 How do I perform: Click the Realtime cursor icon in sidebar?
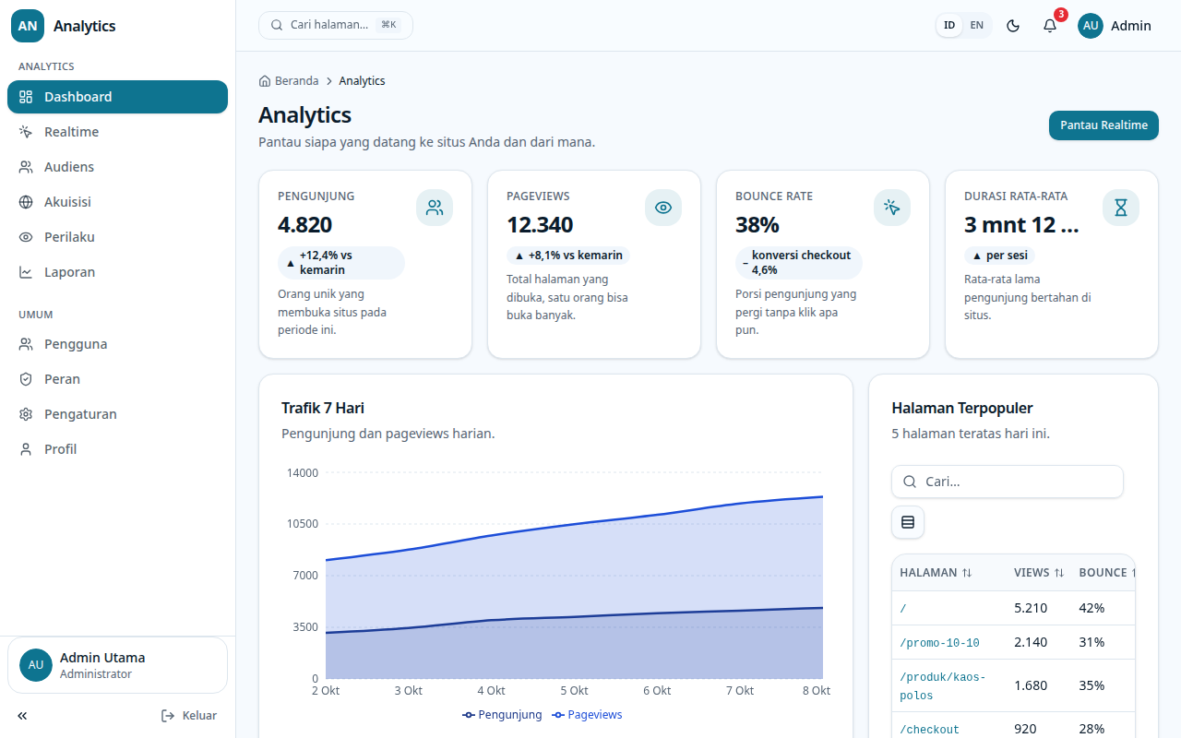click(x=26, y=132)
